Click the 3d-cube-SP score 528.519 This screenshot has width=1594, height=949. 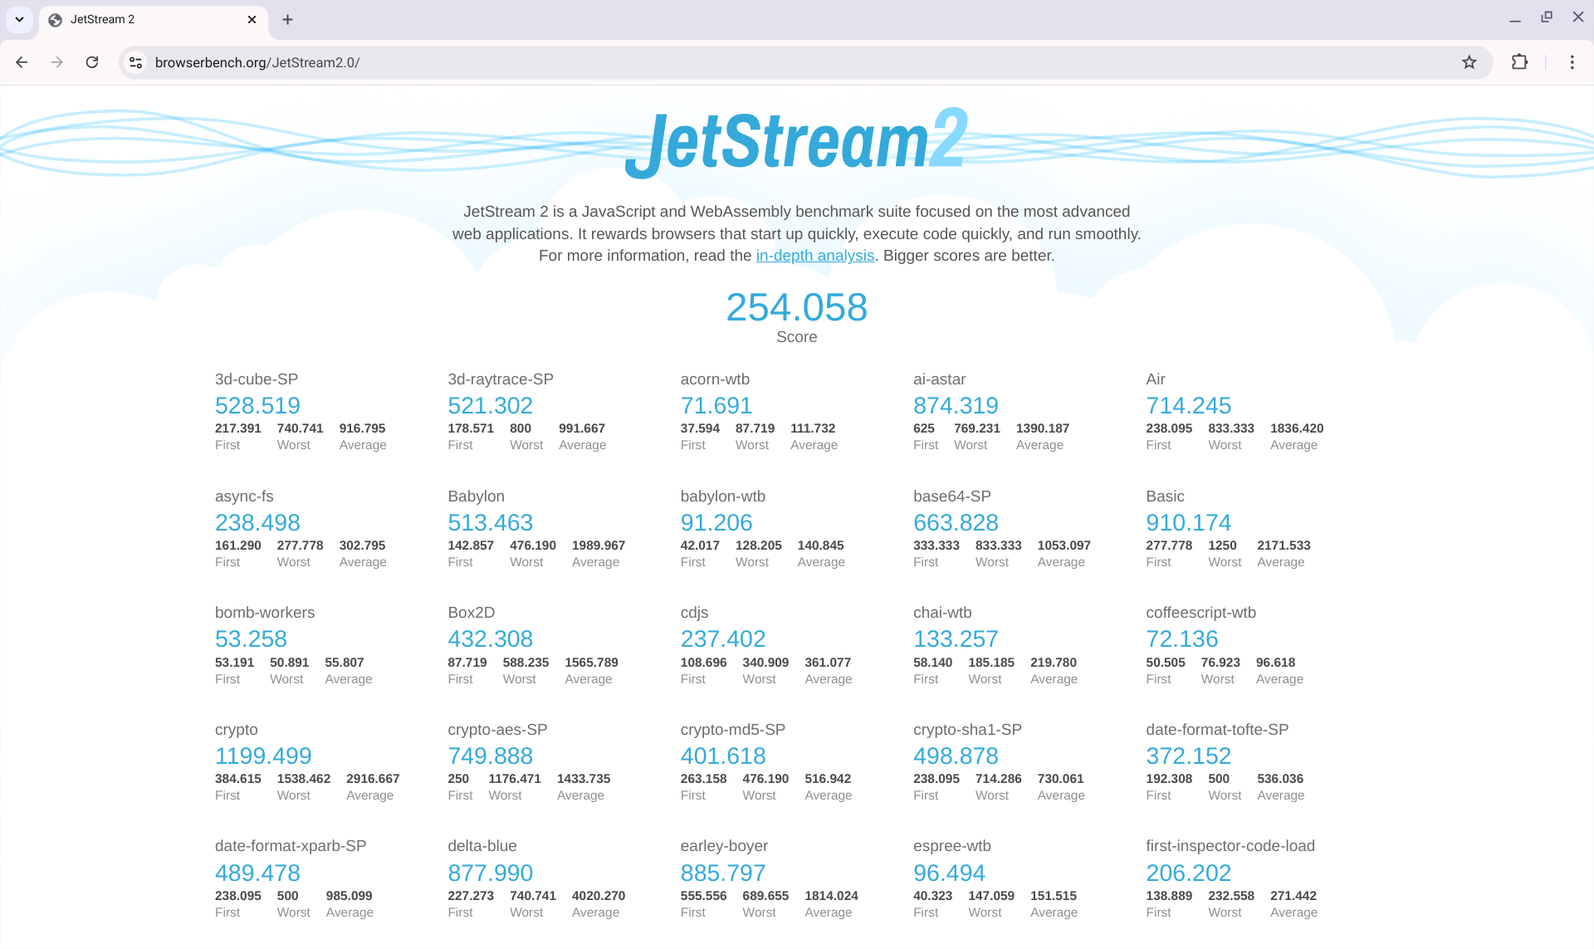tap(257, 405)
